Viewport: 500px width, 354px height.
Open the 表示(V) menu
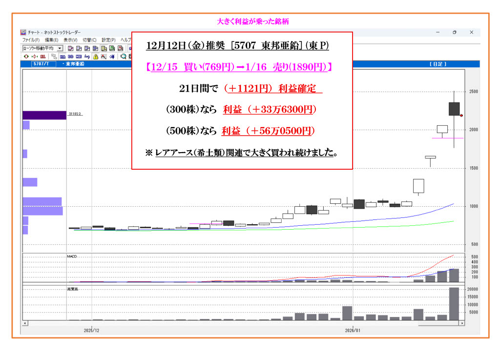[x=70, y=40]
